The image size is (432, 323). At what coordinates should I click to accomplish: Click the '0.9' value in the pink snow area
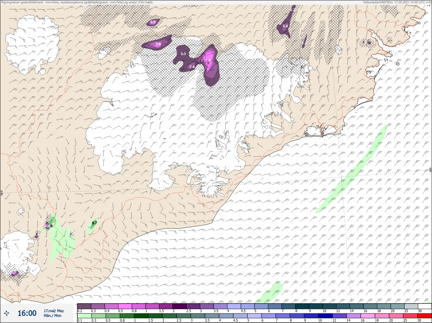(208, 60)
